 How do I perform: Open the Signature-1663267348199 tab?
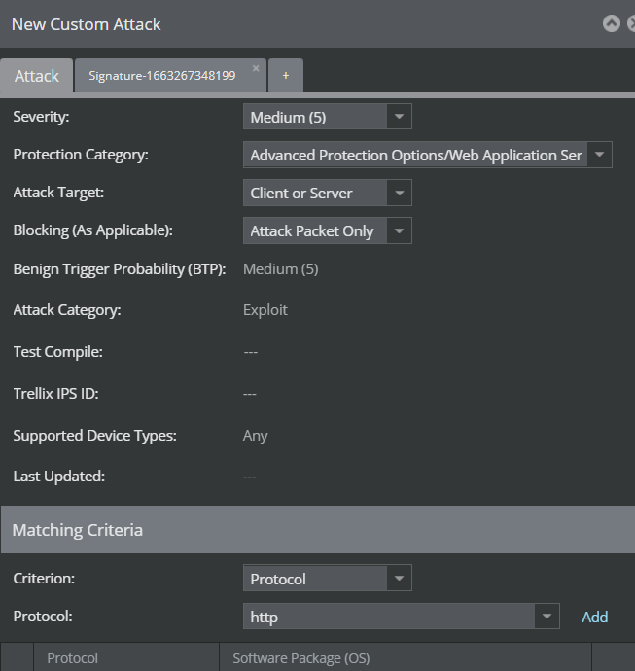pyautogui.click(x=162, y=76)
